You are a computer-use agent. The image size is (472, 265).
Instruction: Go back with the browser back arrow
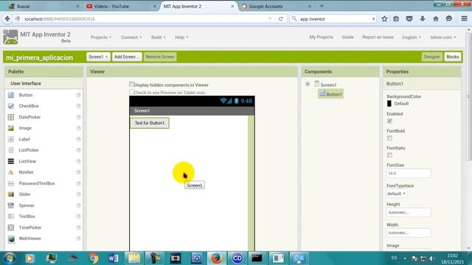point(7,18)
